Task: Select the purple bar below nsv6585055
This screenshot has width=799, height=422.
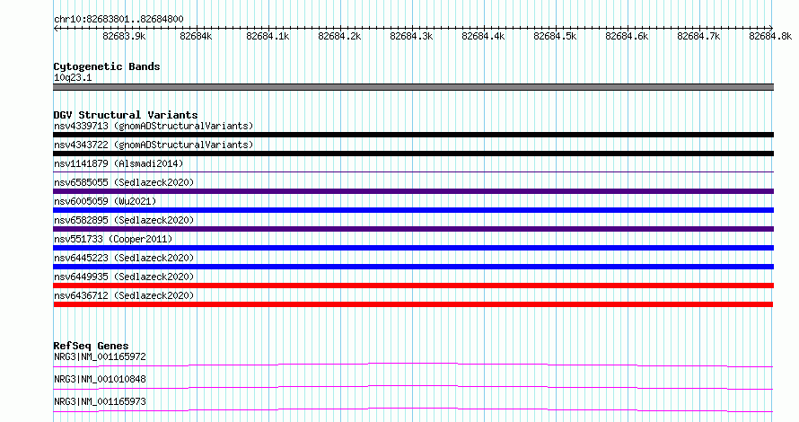Action: (x=413, y=191)
